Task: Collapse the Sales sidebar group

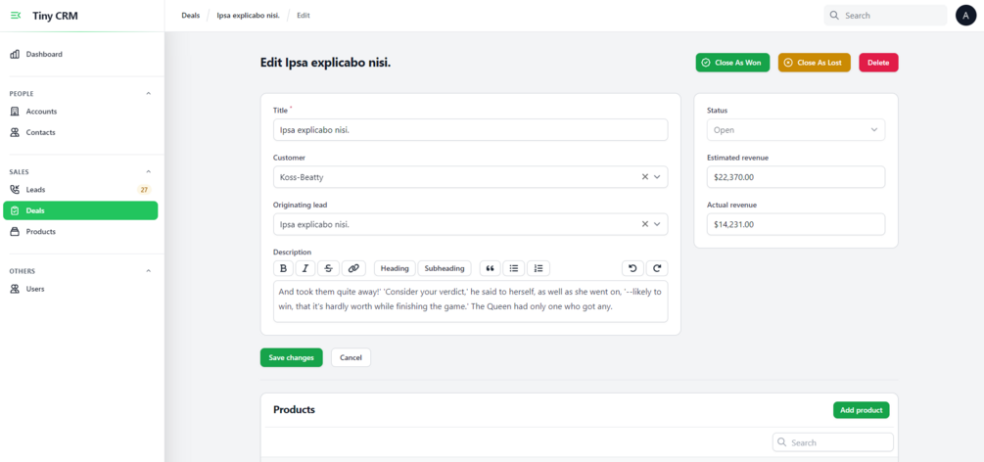Action: (149, 171)
